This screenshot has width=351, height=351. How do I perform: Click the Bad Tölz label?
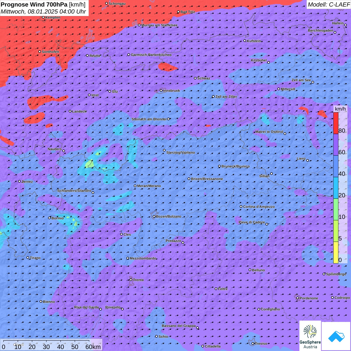tap(188, 12)
